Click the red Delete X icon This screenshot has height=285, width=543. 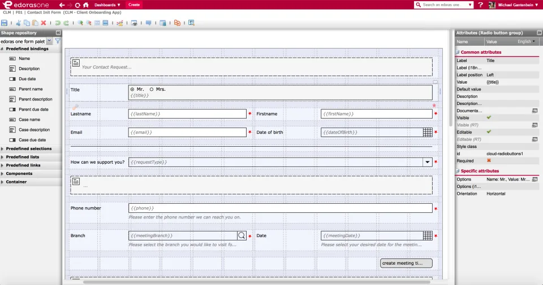[44, 23]
